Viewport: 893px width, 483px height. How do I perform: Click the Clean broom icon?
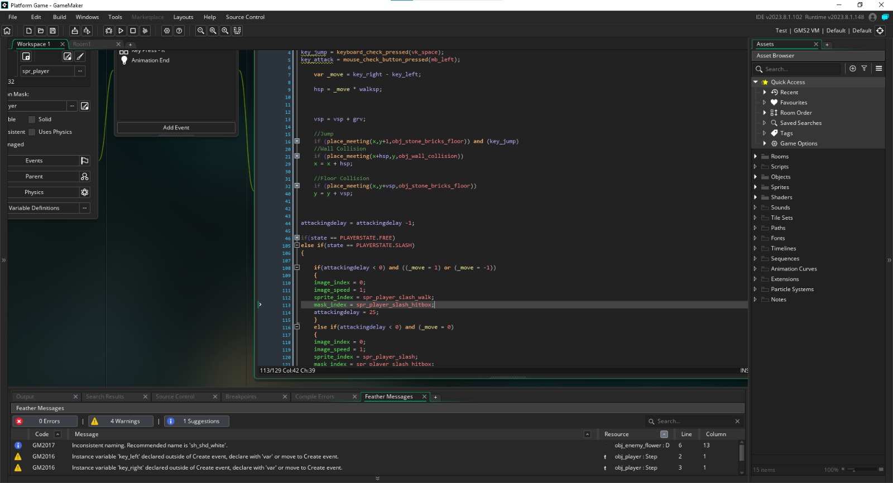click(x=145, y=31)
